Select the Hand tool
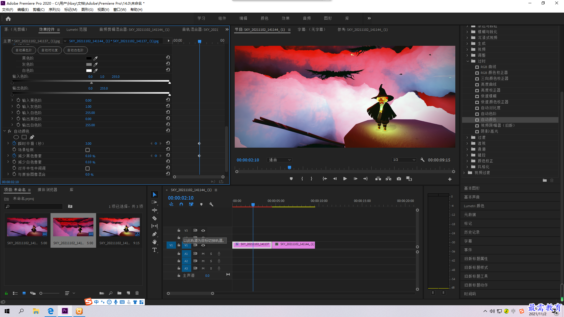Screen dimensions: 564x317 (x=155, y=242)
